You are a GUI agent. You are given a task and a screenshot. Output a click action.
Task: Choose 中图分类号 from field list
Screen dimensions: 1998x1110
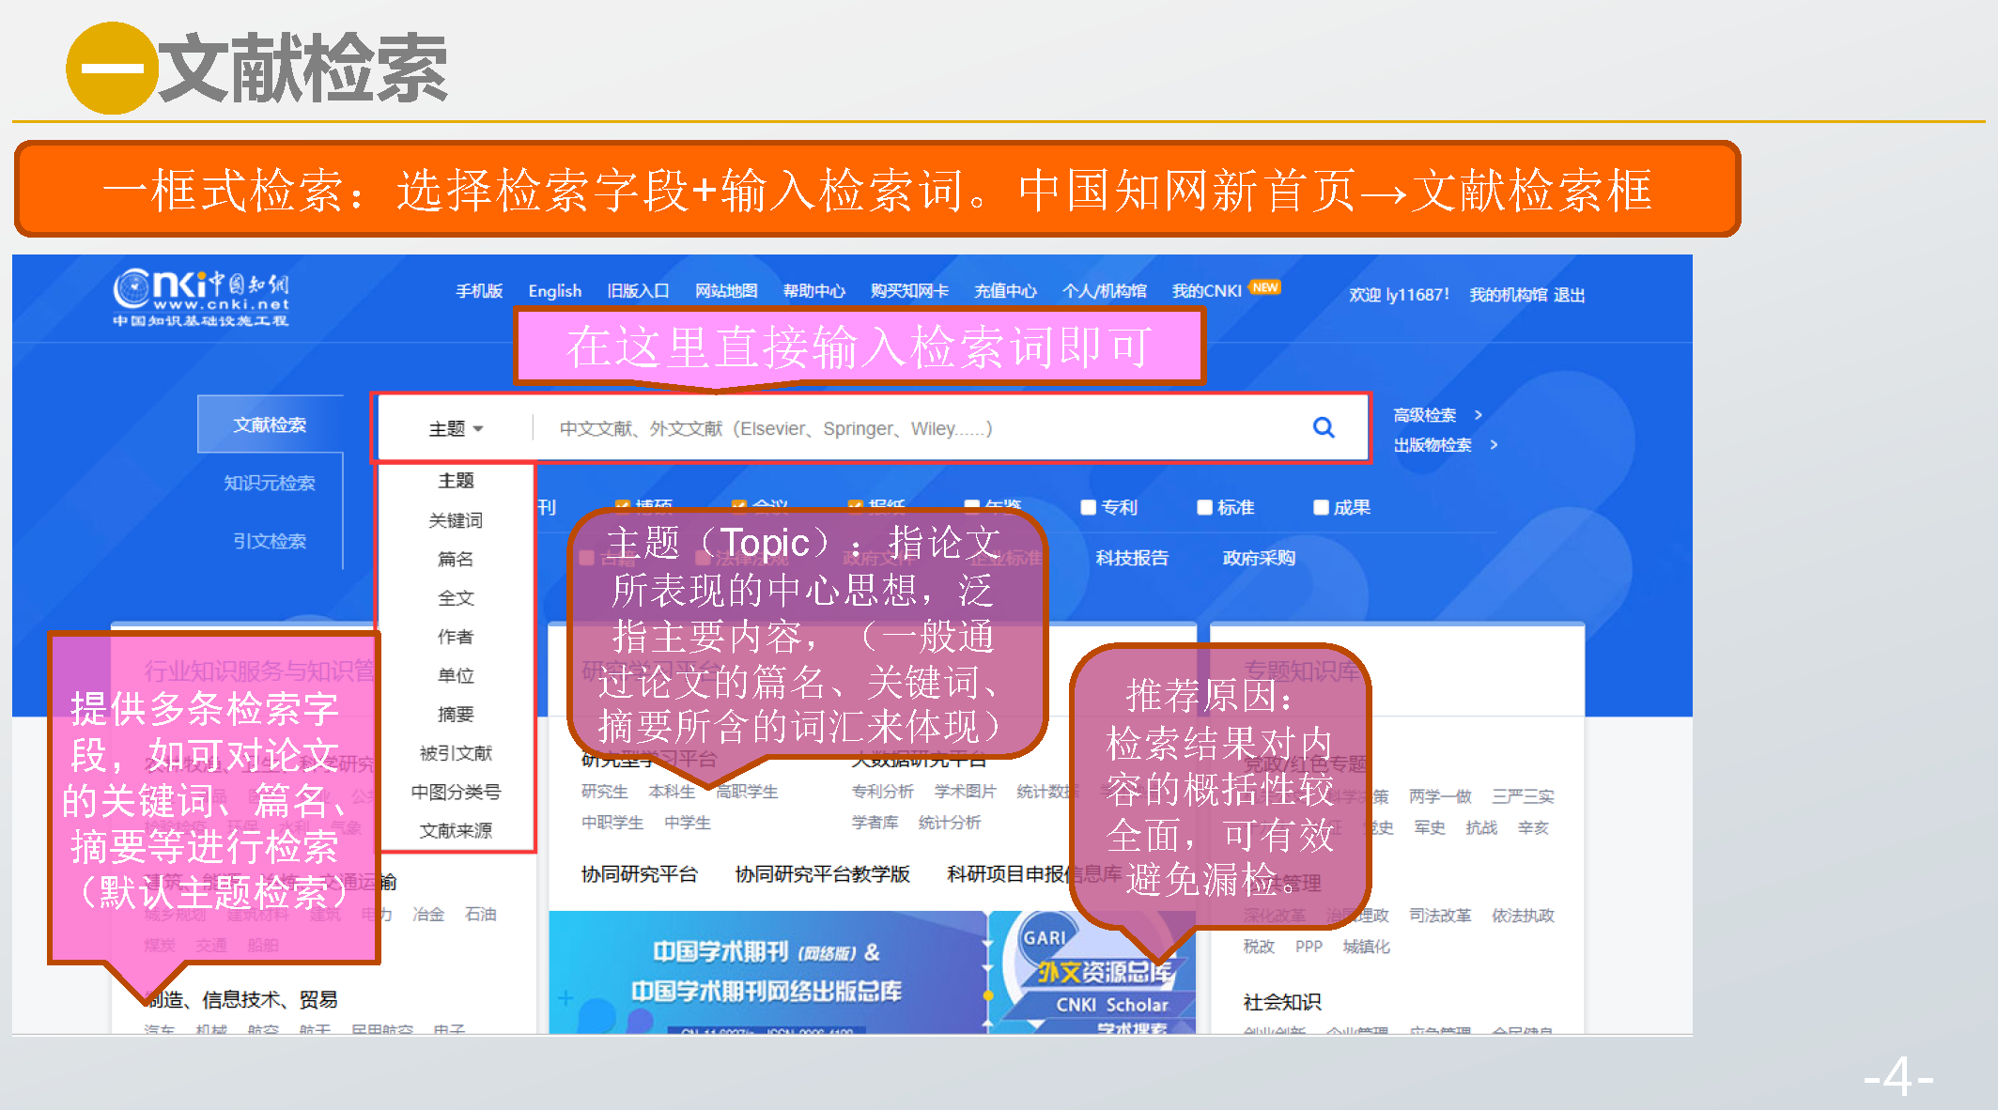[x=456, y=792]
